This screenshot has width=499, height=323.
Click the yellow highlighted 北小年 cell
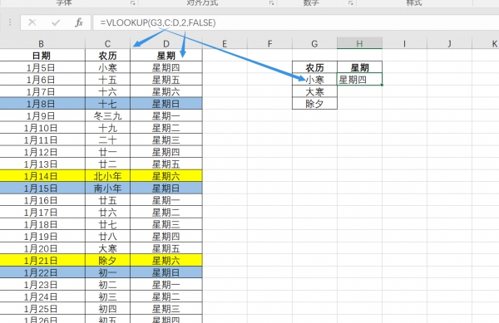click(x=107, y=176)
